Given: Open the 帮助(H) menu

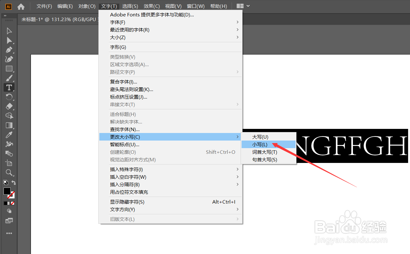Looking at the screenshot, I should click(219, 6).
